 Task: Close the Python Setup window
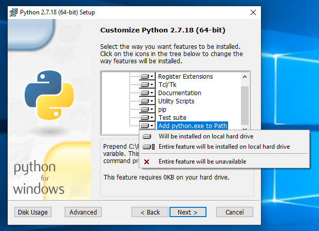[253, 12]
